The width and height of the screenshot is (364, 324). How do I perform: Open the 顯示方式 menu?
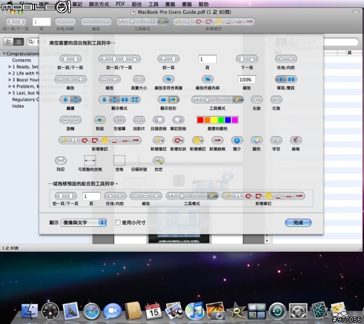(99, 4)
